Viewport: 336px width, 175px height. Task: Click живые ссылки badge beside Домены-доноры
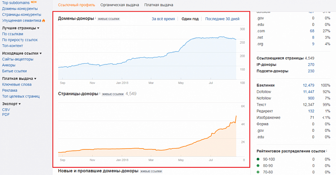109,19
